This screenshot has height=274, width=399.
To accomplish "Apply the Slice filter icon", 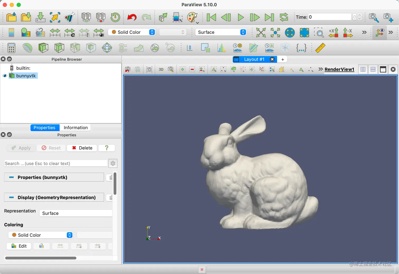I will (59, 48).
